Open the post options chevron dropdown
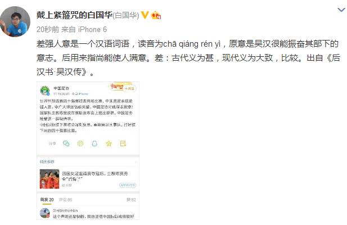This screenshot has height=225, width=347. point(341,10)
